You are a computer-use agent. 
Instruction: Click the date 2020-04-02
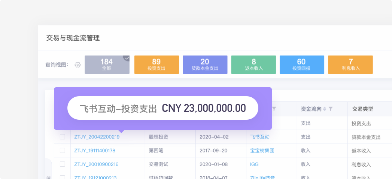pos(214,137)
